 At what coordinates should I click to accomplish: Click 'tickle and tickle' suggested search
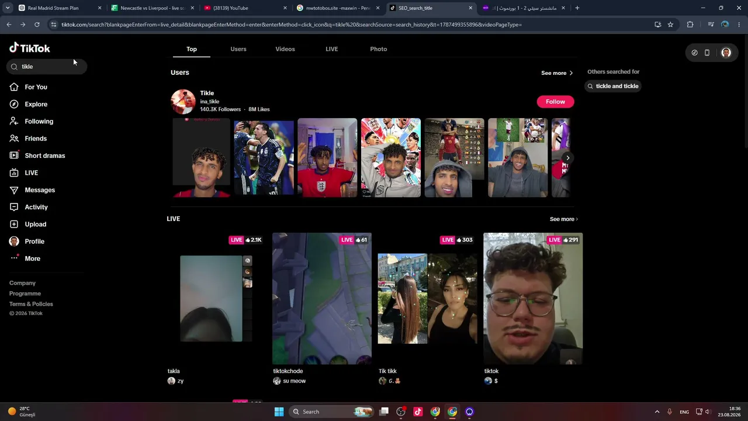[x=612, y=86]
